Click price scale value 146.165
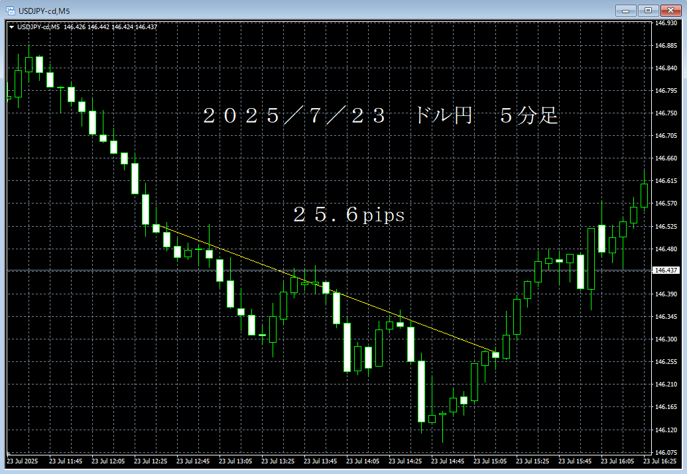 tap(666, 407)
